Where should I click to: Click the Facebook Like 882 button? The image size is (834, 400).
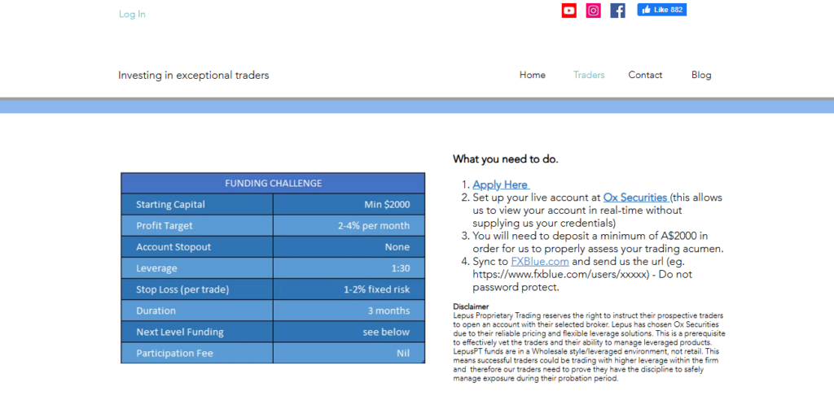(x=661, y=10)
